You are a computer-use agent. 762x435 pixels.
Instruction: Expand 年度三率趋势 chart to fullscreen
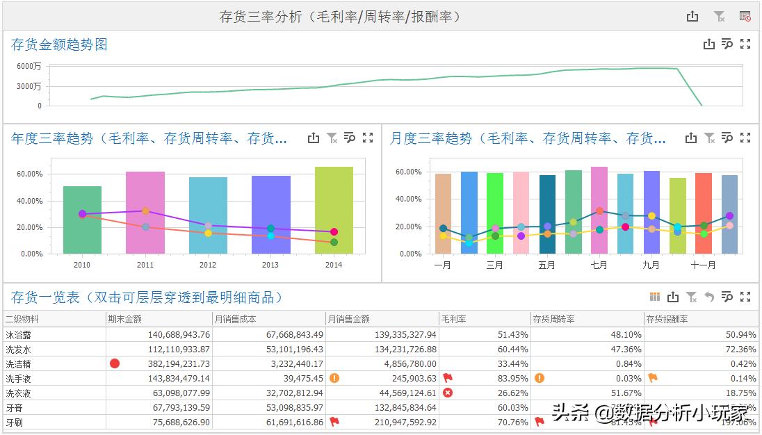368,138
